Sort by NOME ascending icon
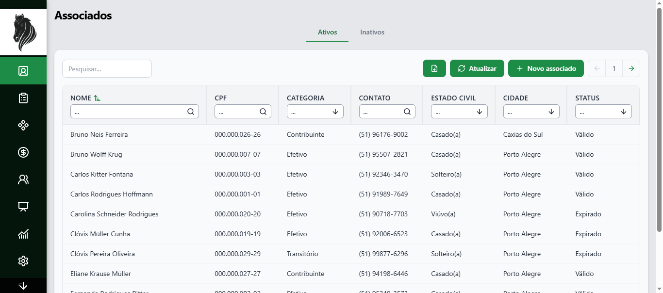The image size is (663, 293). pos(97,98)
